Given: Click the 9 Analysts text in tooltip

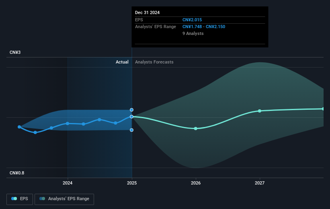Looking at the screenshot, I should coord(193,33).
